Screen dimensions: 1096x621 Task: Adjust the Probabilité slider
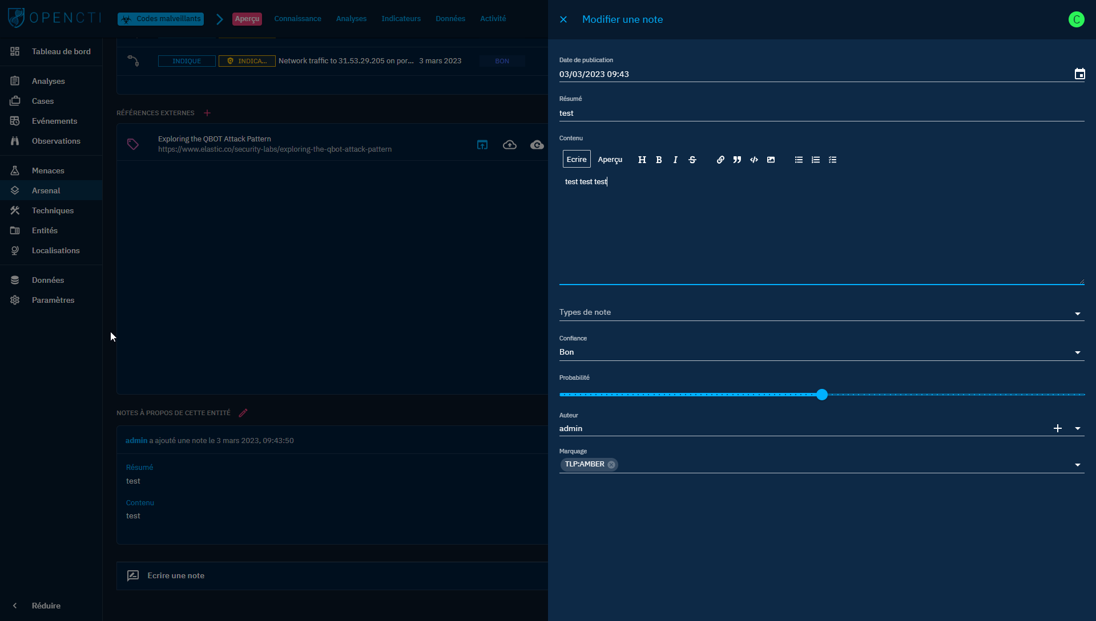pos(822,394)
